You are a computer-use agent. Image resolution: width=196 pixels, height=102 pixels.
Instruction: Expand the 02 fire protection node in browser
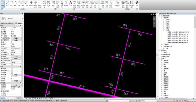[x=164, y=22]
